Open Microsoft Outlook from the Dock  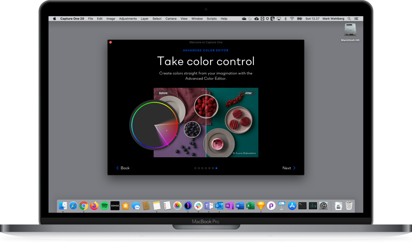[219, 206]
